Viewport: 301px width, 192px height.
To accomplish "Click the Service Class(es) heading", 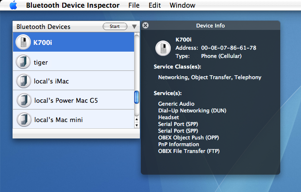I will (178, 67).
